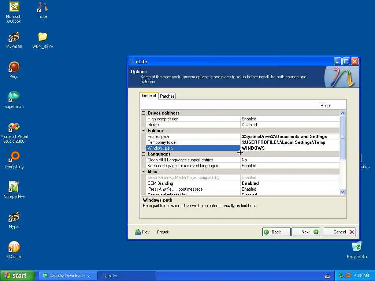Click the keyboard icon in the taskbar
The height and width of the screenshot is (281, 375).
327,276
